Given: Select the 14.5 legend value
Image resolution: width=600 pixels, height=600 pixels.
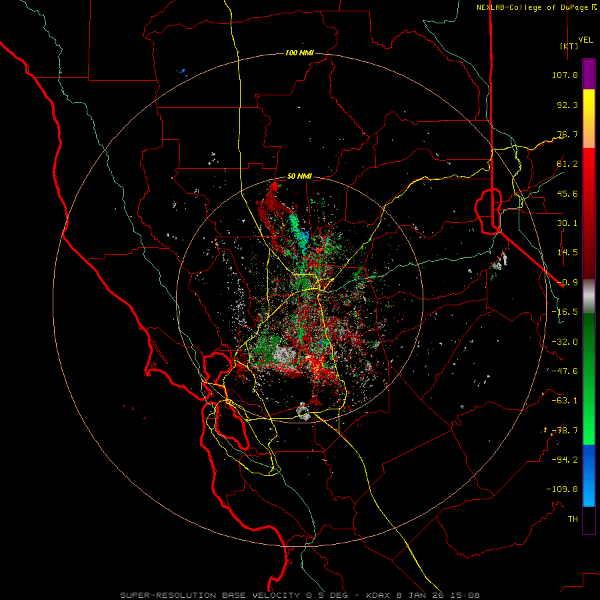Looking at the screenshot, I should (567, 253).
